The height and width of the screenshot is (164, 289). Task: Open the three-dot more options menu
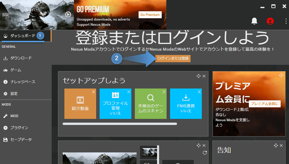click(x=286, y=21)
